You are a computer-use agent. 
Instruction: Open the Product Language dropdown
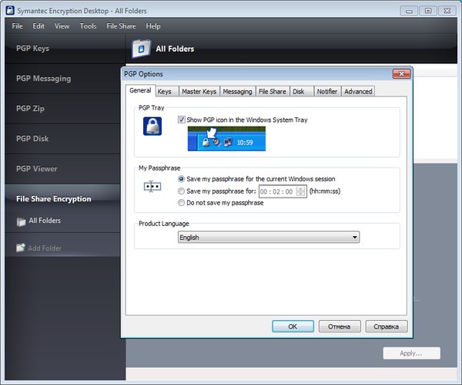(x=269, y=238)
